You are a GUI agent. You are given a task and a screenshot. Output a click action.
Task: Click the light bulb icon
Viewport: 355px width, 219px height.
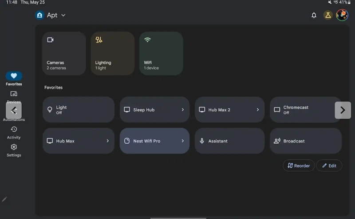[50, 110]
